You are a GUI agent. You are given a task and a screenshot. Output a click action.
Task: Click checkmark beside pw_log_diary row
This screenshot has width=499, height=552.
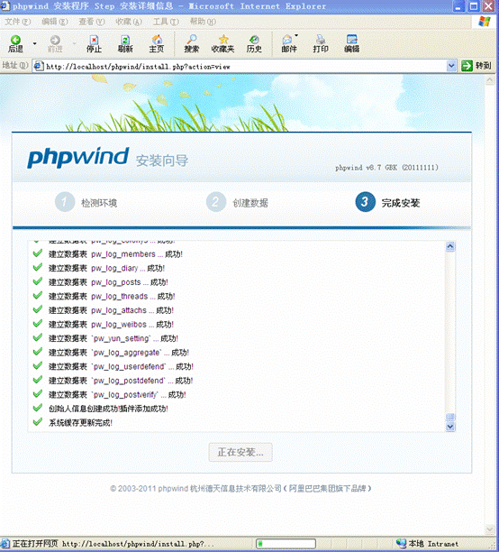pyautogui.click(x=37, y=267)
